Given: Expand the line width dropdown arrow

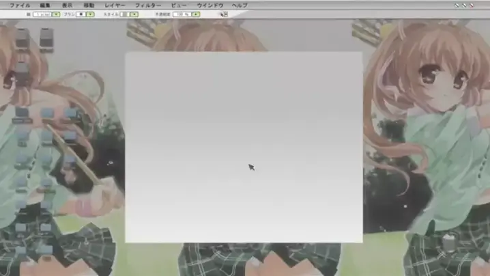Looking at the screenshot, I should tap(56, 14).
